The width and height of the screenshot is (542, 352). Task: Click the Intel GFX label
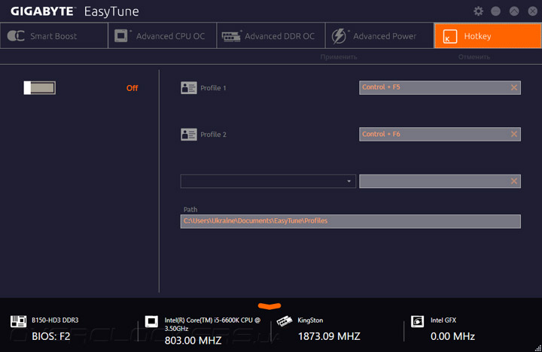(x=443, y=320)
